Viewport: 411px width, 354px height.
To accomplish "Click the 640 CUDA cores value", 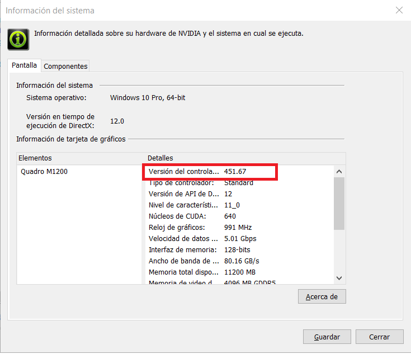I will [x=230, y=216].
